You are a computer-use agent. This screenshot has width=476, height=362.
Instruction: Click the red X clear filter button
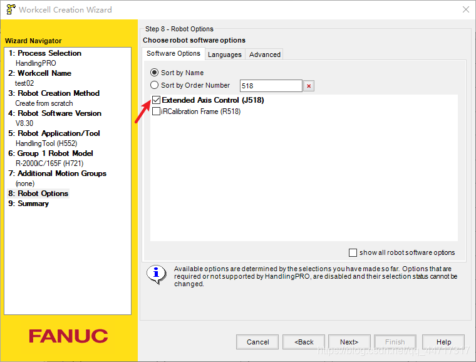(x=309, y=86)
